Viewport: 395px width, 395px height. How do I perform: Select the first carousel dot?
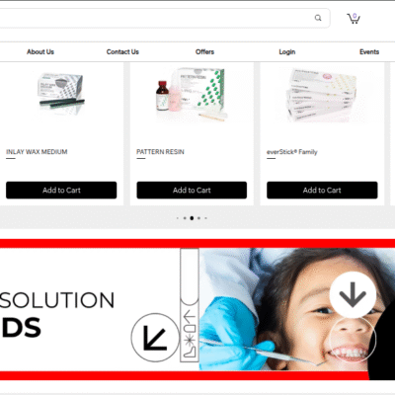[x=178, y=218]
